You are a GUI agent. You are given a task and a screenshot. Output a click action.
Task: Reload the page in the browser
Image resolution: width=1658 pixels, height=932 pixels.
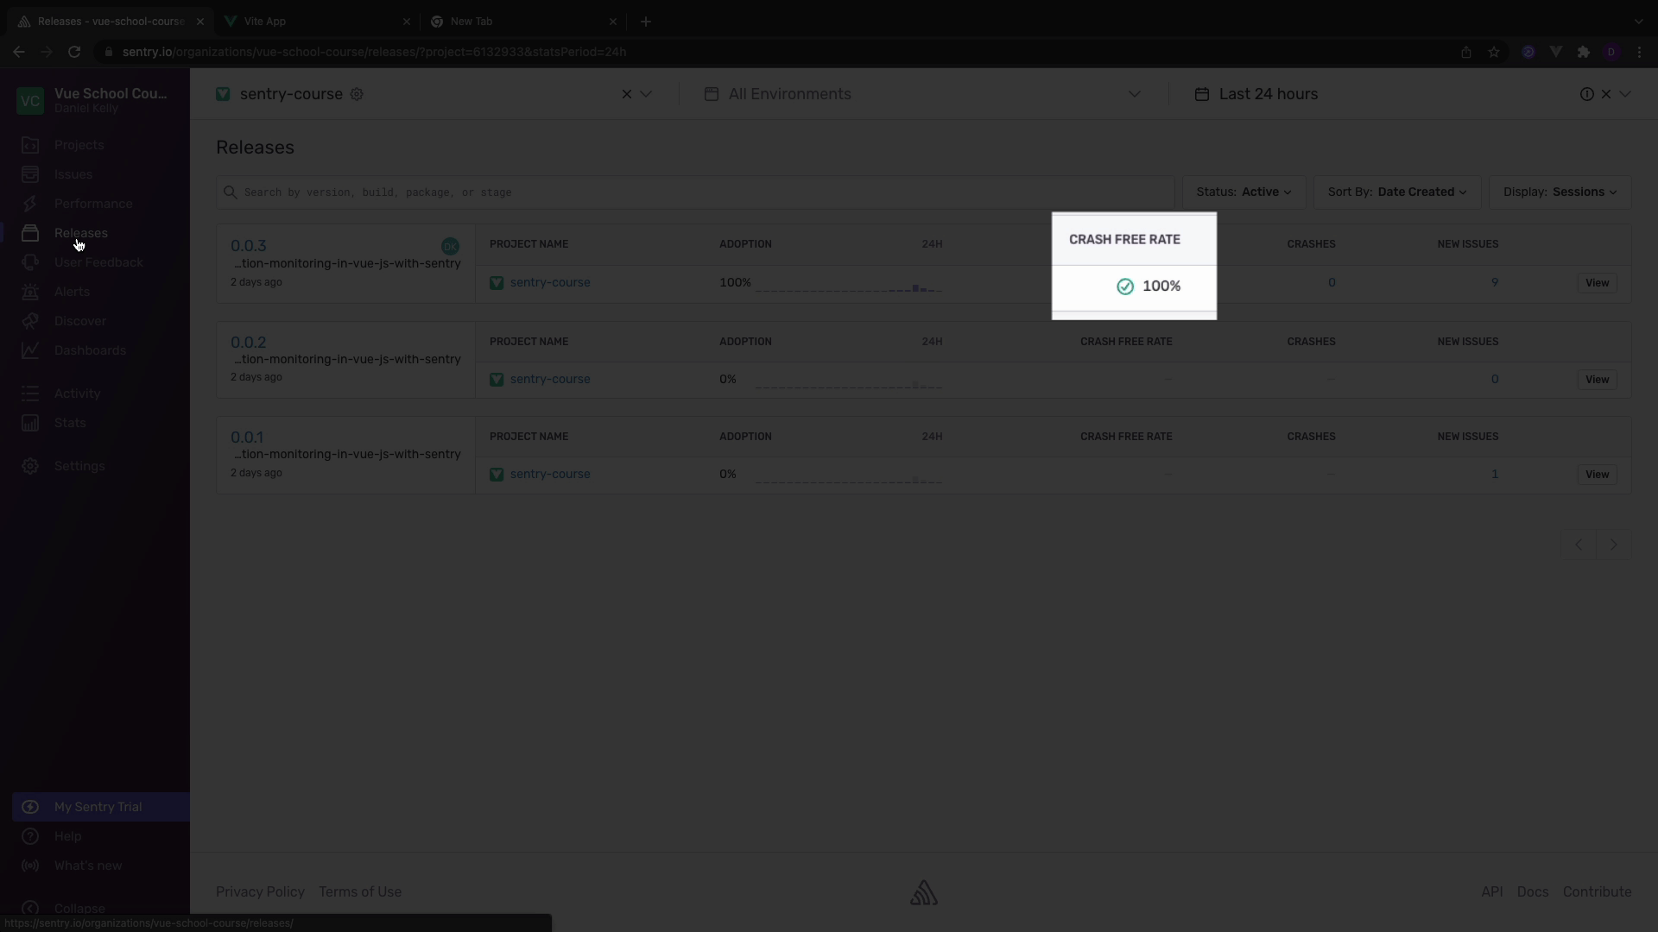click(74, 52)
